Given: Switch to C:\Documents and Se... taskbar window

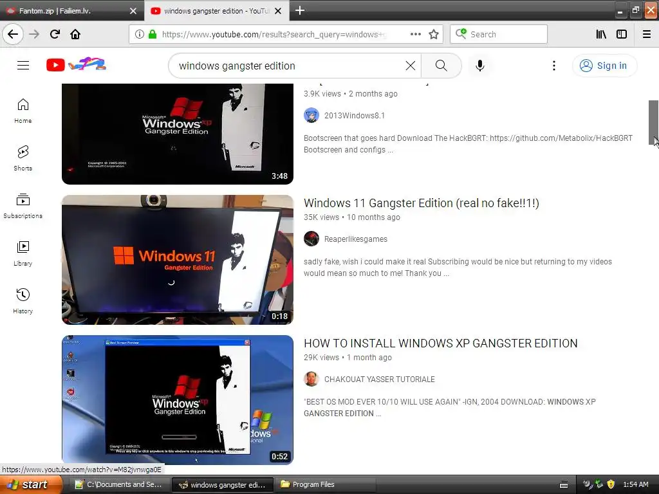Looking at the screenshot, I should [x=119, y=485].
